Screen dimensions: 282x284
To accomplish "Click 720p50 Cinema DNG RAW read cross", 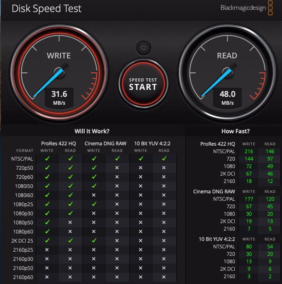I will [117, 168].
